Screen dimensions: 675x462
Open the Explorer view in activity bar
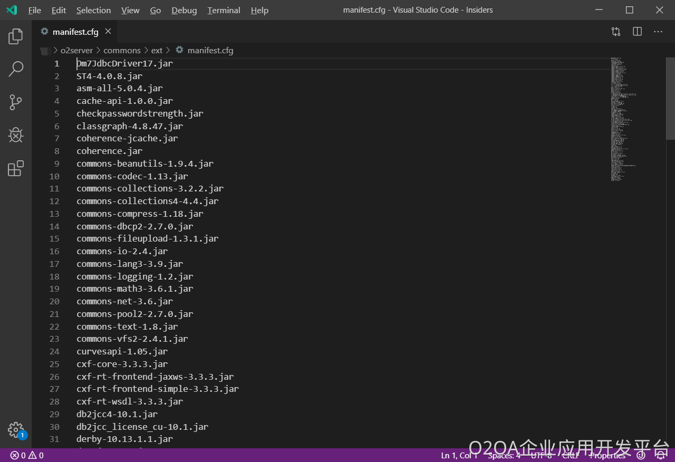(x=16, y=36)
